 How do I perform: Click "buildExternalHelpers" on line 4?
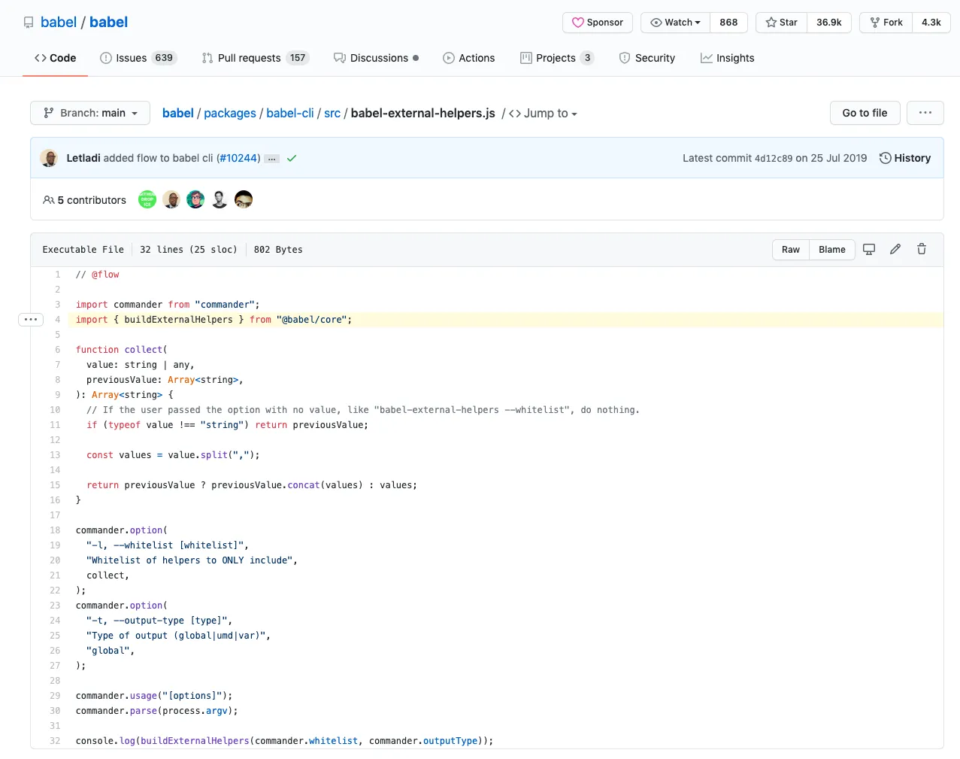coord(179,320)
